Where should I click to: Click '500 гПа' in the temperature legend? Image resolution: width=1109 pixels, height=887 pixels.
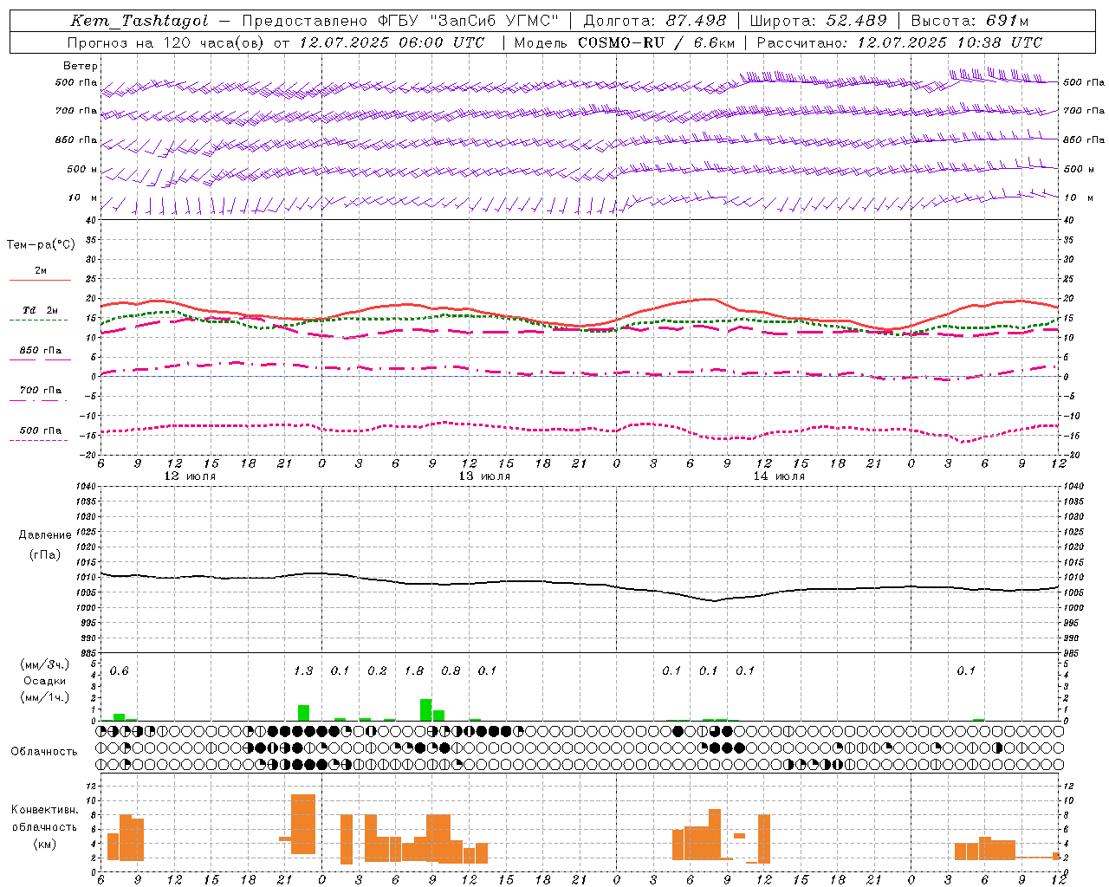point(41,431)
